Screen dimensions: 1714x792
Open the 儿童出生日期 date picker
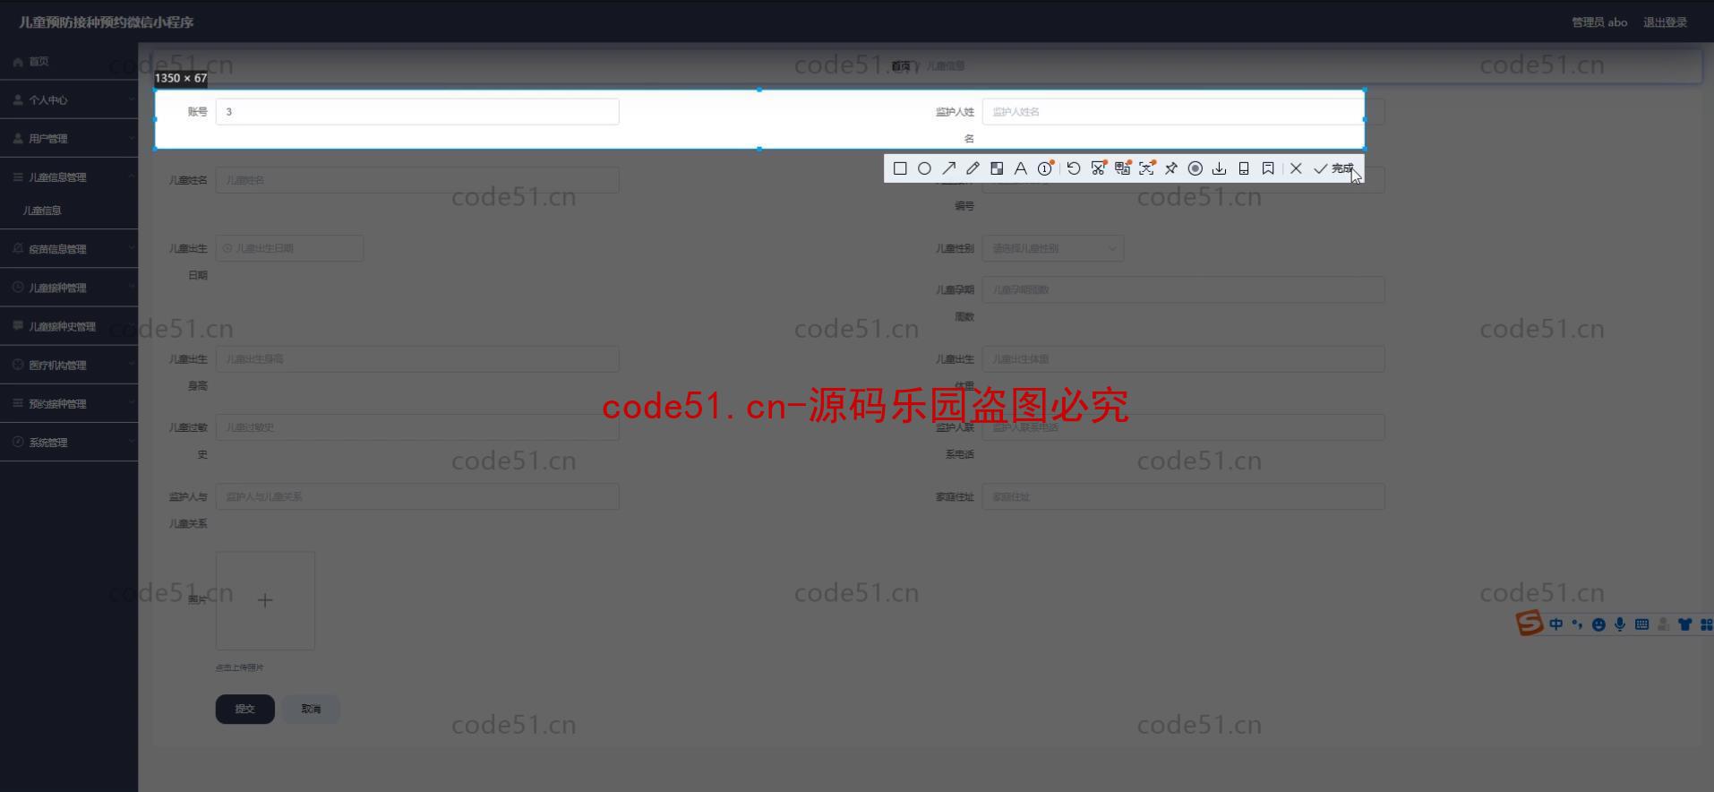coord(289,248)
